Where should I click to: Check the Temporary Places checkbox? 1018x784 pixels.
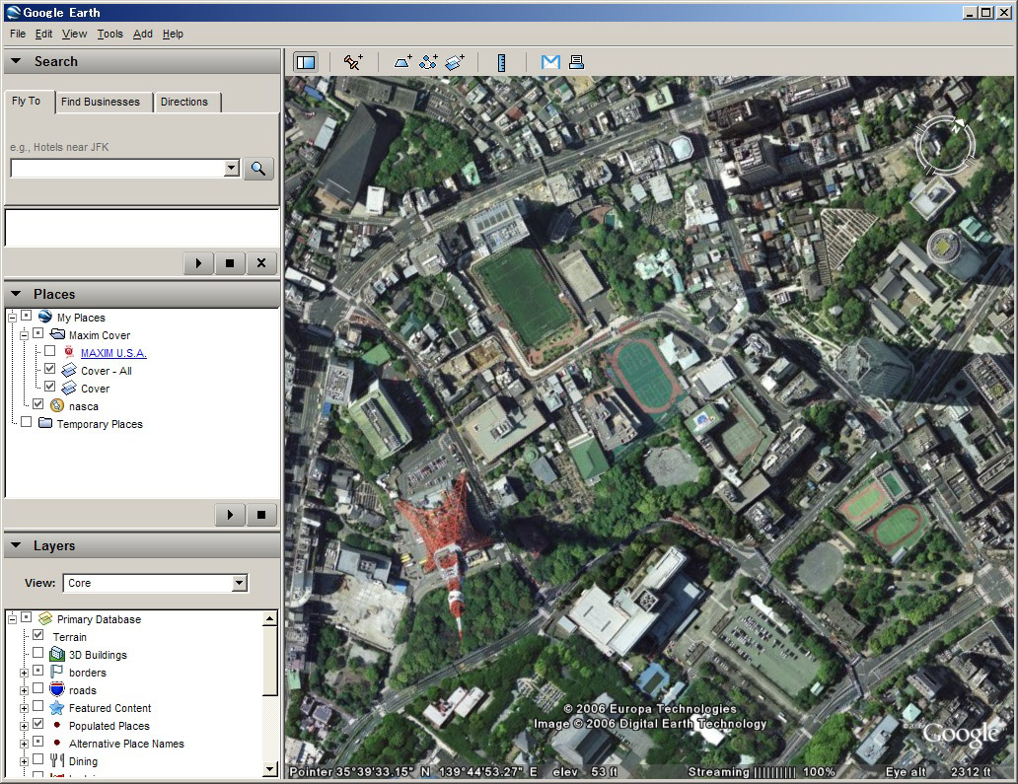[26, 423]
